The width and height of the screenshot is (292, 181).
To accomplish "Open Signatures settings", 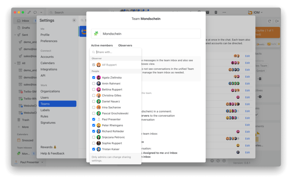I will [x=48, y=123].
